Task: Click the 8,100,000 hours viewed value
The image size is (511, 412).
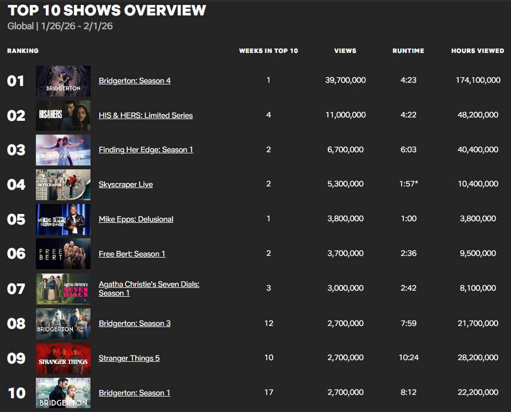Action: pos(478,288)
